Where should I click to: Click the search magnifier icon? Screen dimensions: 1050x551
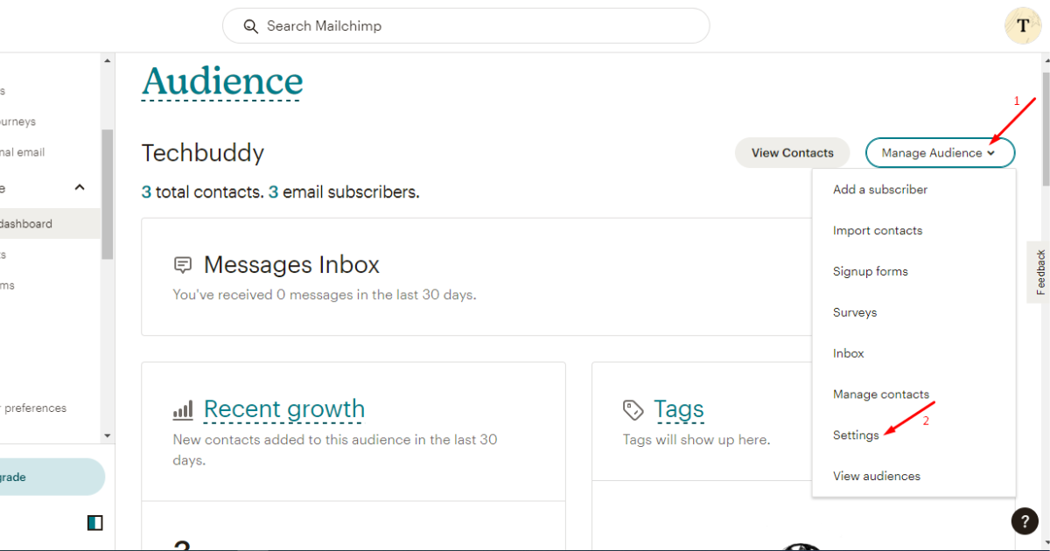tap(250, 26)
